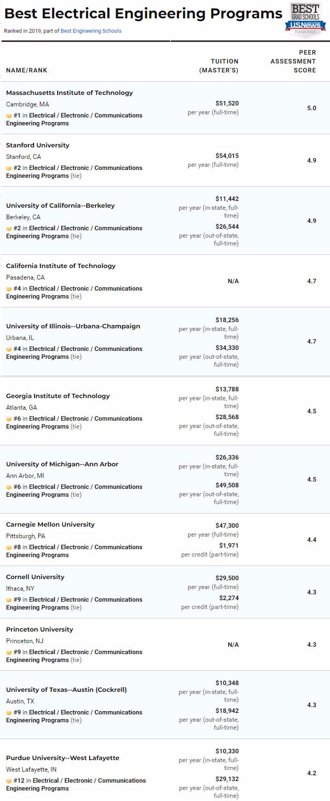Click Stanford's Electrical / Electronic / Communications Engineering Programs link
Viewport: 330px width, 801px height.
coord(85,168)
